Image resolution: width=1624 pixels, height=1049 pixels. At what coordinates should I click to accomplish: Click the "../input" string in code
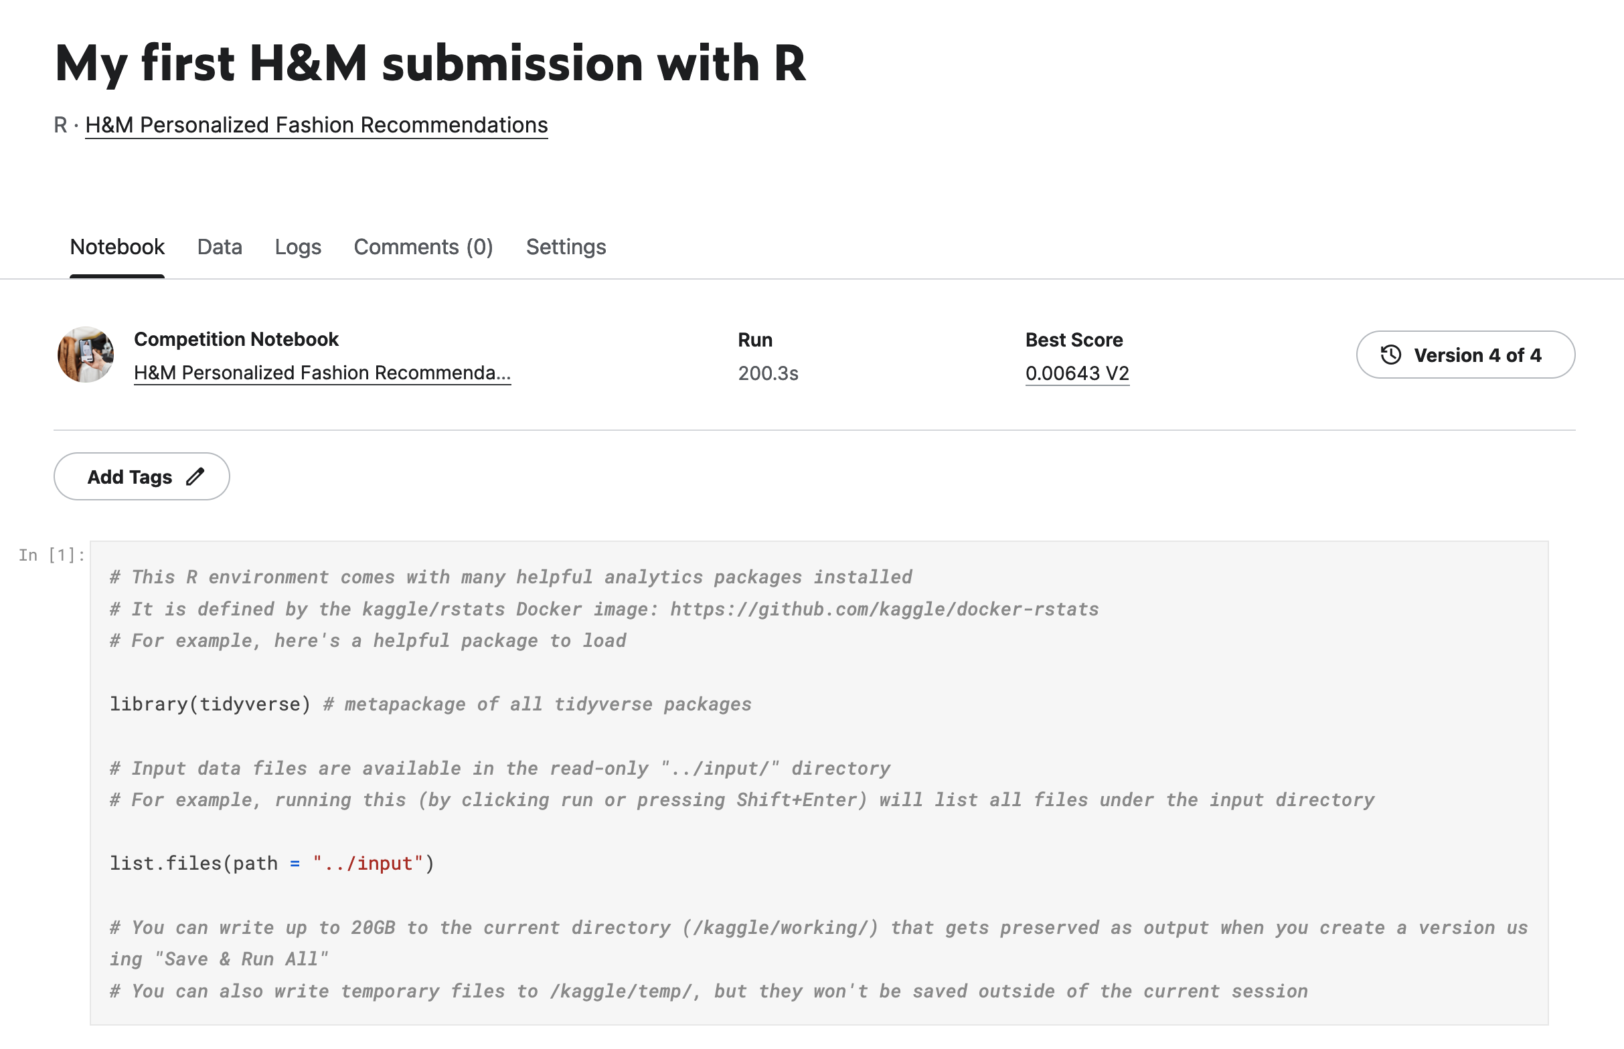click(x=368, y=863)
